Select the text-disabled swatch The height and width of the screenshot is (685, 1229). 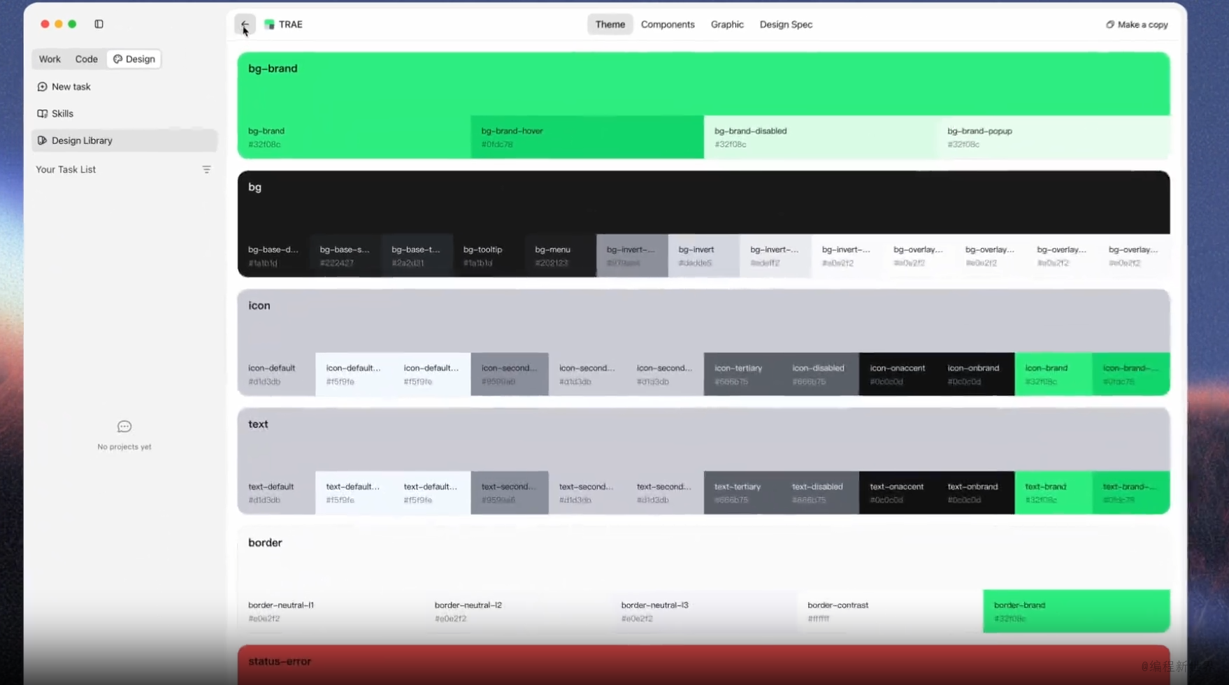820,493
